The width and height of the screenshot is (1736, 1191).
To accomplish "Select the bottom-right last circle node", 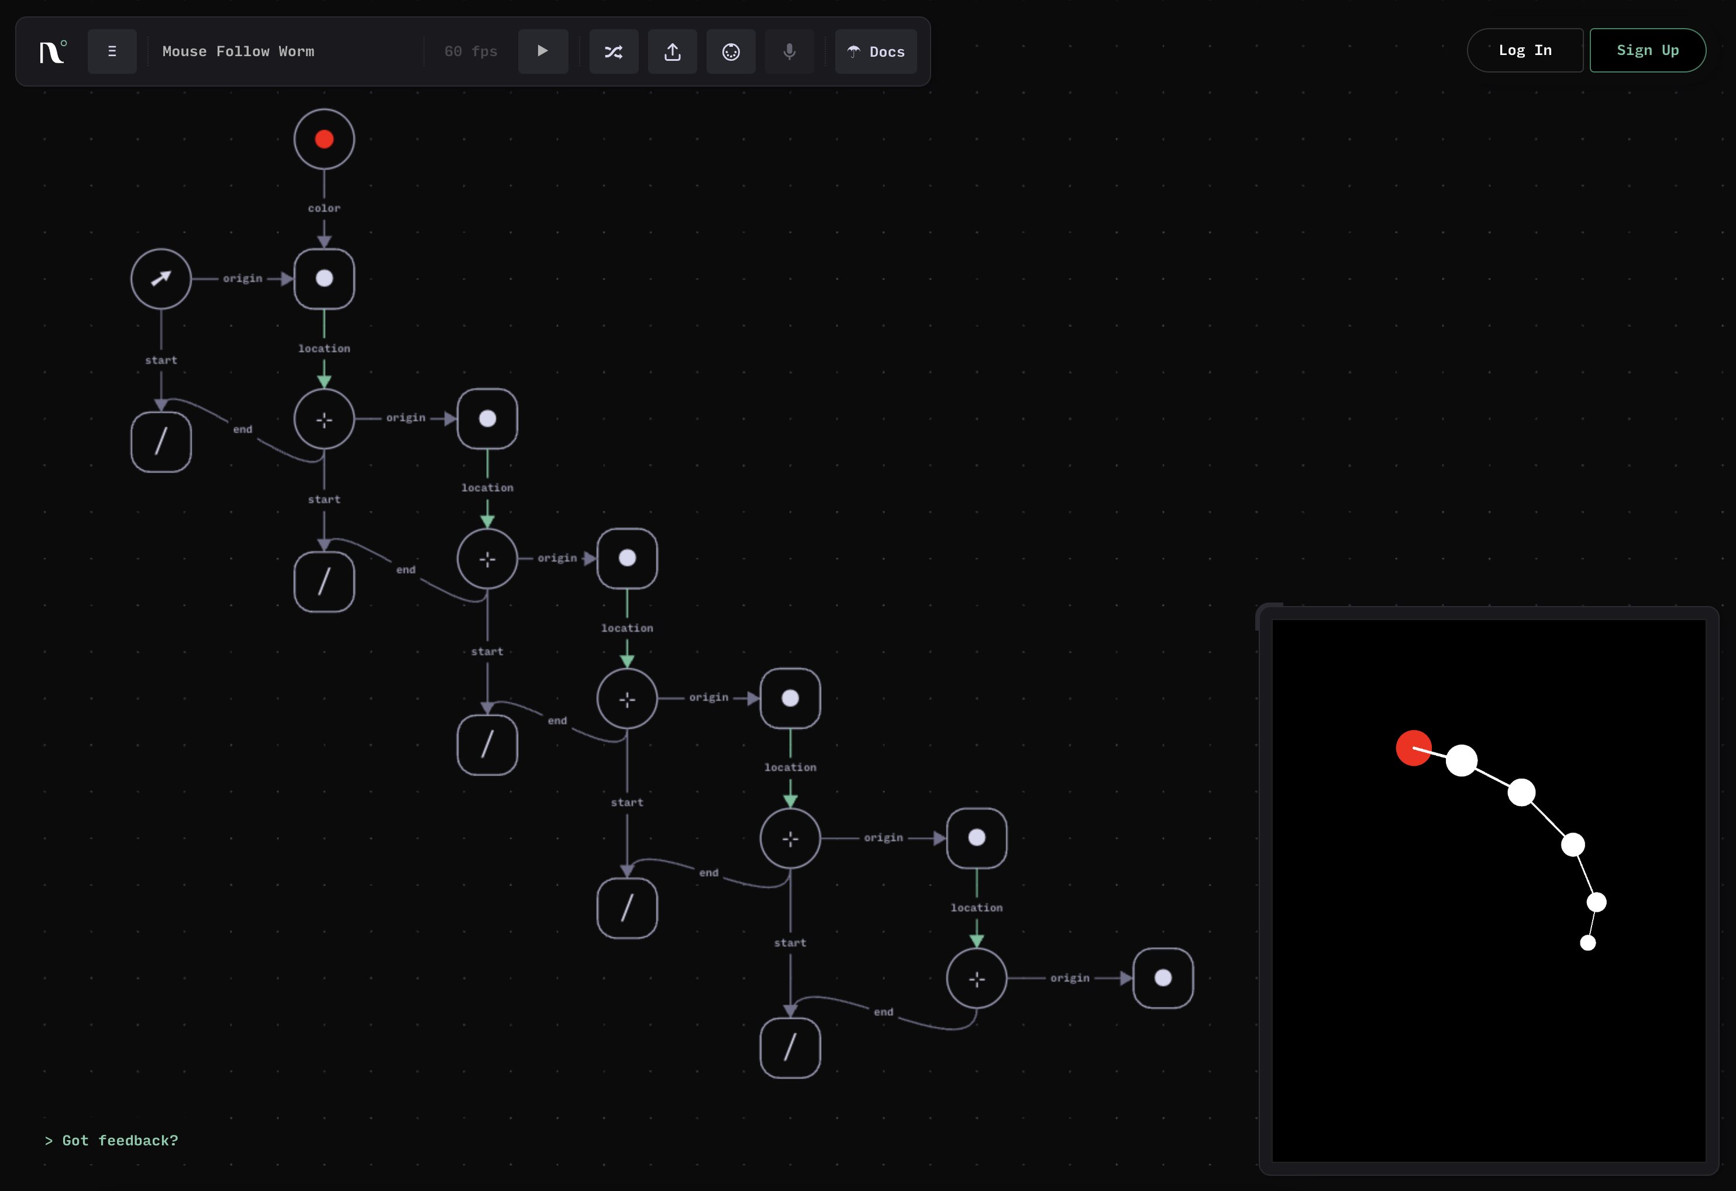I will [x=1162, y=978].
